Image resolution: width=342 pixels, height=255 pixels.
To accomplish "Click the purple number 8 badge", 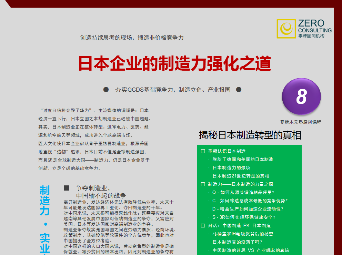I will tap(301, 96).
